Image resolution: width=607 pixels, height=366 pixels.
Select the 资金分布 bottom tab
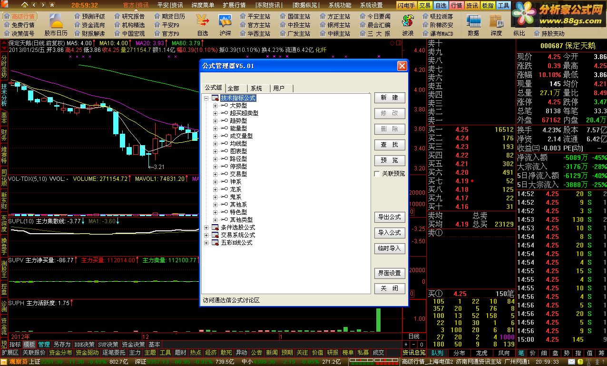[x=60, y=353]
